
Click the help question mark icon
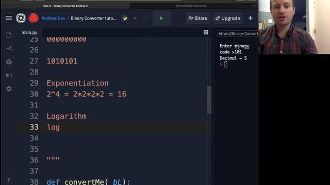8,180
